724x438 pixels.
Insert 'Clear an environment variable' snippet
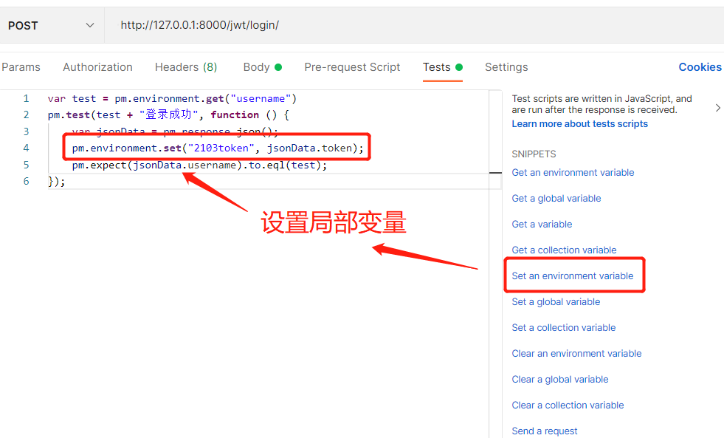[576, 354]
